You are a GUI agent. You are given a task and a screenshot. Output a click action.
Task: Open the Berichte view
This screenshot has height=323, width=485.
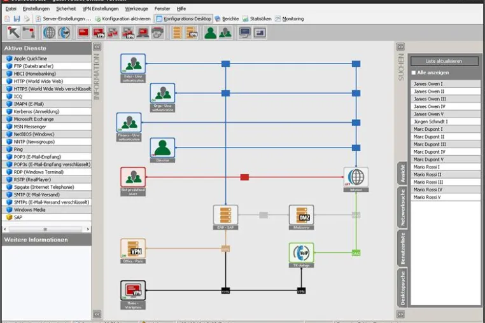(x=227, y=19)
